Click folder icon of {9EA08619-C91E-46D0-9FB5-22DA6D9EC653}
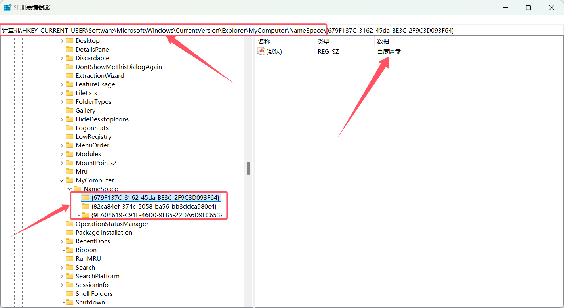Image resolution: width=564 pixels, height=308 pixels. click(x=86, y=215)
